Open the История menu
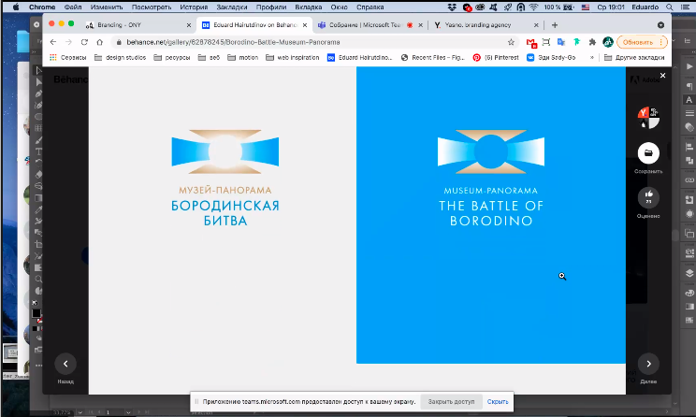The image size is (696, 417). (x=194, y=7)
